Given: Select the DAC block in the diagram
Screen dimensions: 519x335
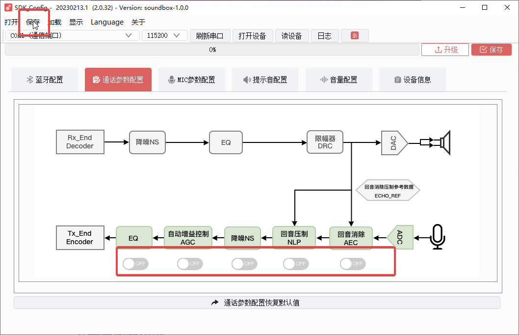Looking at the screenshot, I should pos(394,143).
